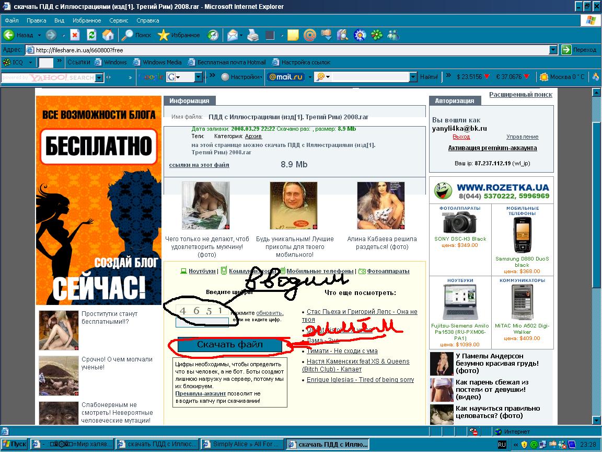Refresh the page via the toolbar icon
Screen dimensions: 602x452
[91, 35]
